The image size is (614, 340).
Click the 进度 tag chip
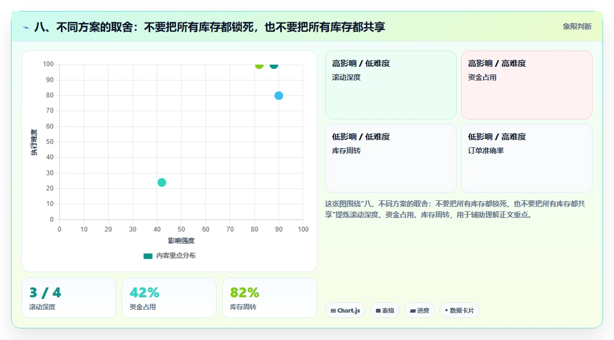click(x=419, y=310)
